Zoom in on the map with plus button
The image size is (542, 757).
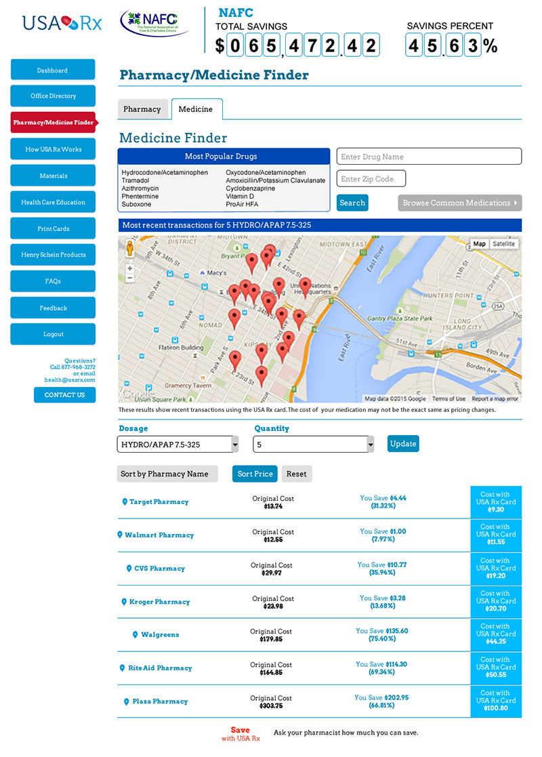(130, 268)
